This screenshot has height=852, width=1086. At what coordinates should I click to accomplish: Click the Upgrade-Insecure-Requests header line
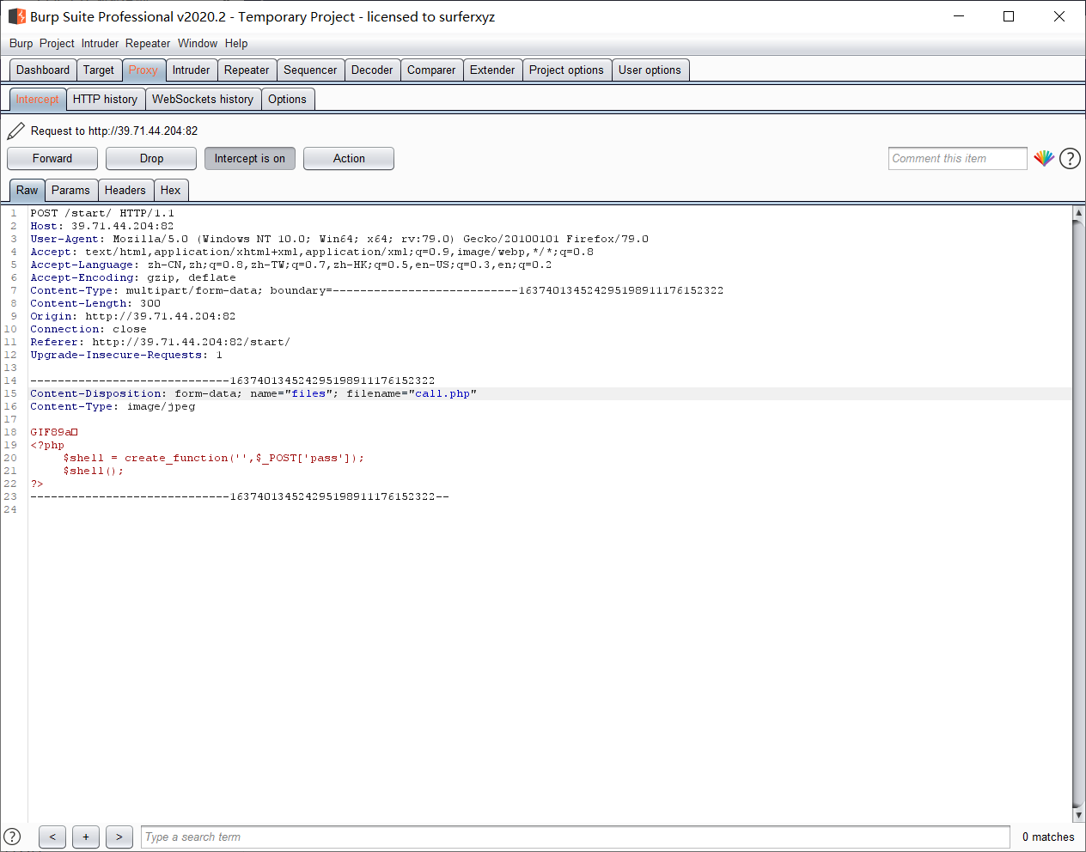[x=126, y=356]
